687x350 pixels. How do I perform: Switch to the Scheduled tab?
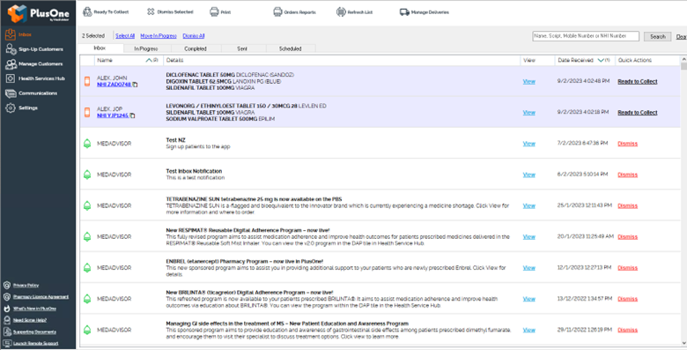tap(290, 48)
